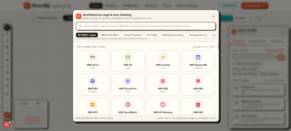Click the orange catalog logo in the dialog header

tap(79, 16)
